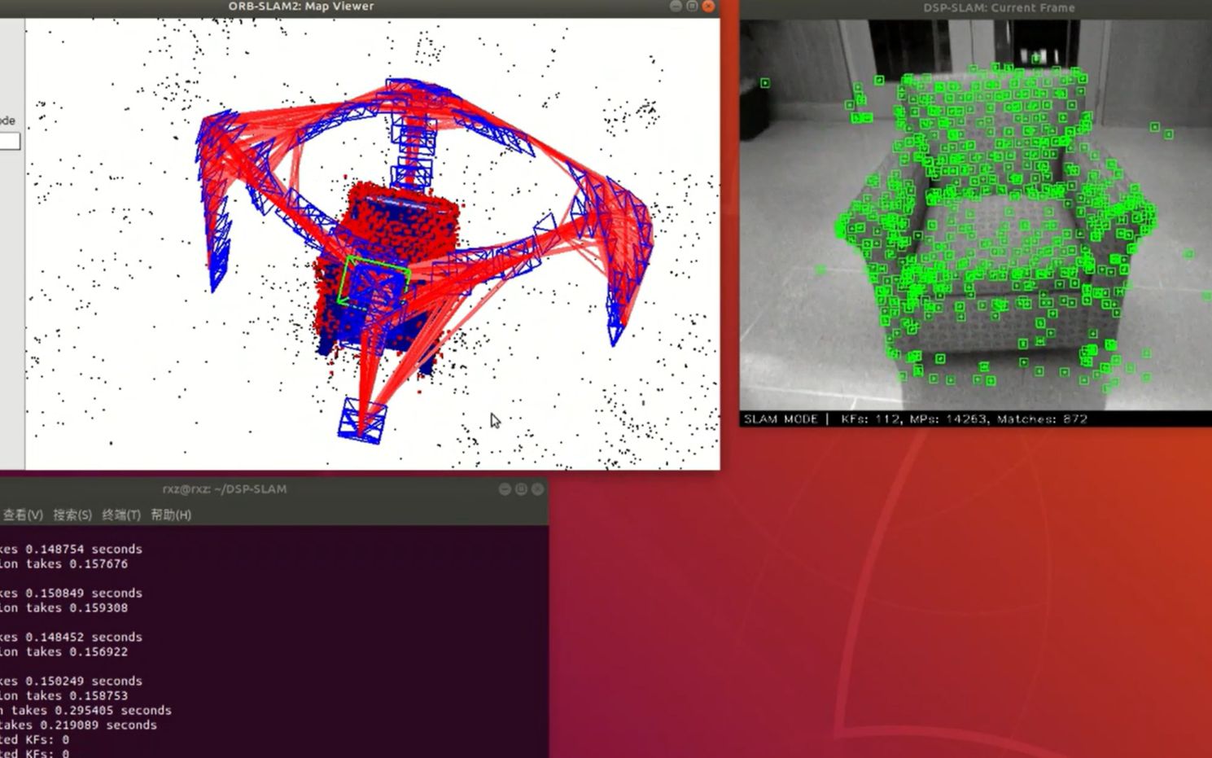Click terminal line 'takes 0.219089 seconds'
The height and width of the screenshot is (758, 1212).
[78, 725]
